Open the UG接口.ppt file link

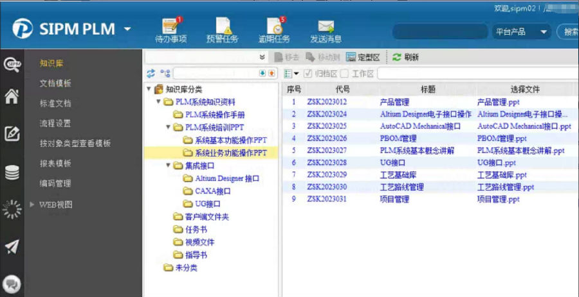pyautogui.click(x=496, y=162)
